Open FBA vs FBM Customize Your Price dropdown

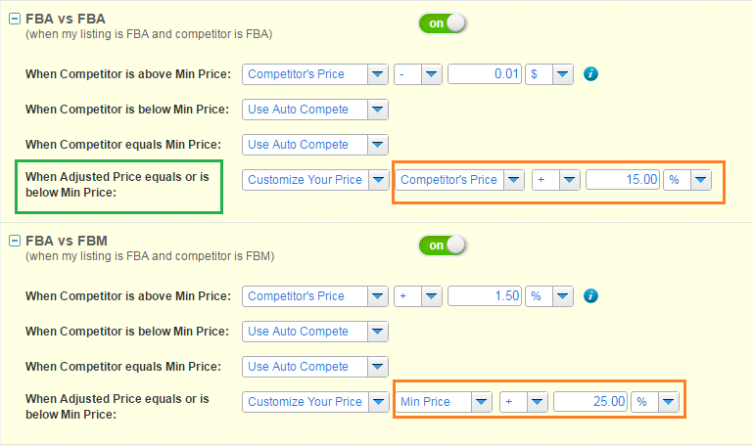(377, 402)
